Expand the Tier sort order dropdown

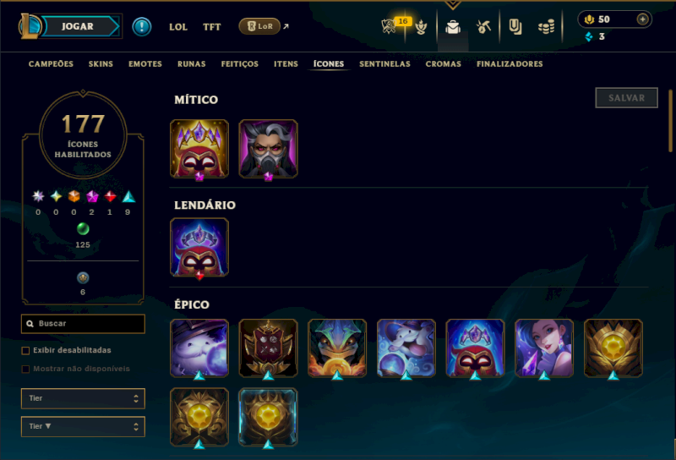[x=83, y=426]
